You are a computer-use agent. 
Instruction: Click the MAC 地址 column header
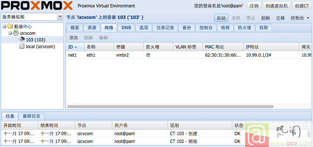(223, 47)
